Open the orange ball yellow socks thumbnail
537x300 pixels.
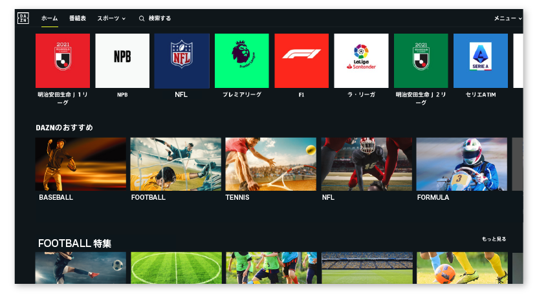coord(462,268)
